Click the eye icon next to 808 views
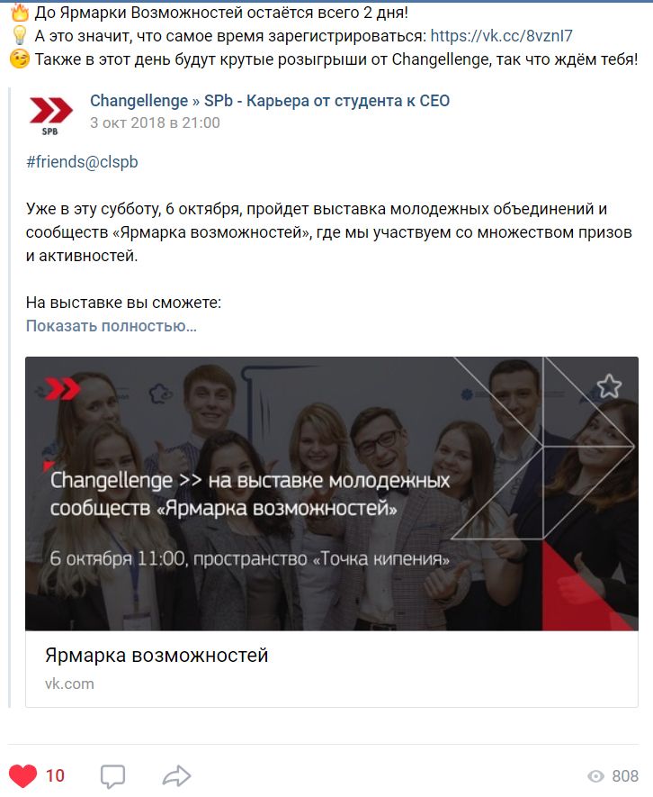 (595, 776)
